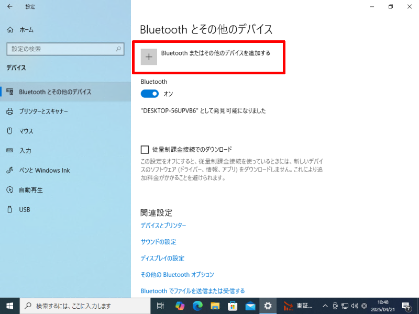Screen dimensions: 419x314
Task: Click the "DESKTOP-56UPVB6" discoverable text
Action: point(203,111)
